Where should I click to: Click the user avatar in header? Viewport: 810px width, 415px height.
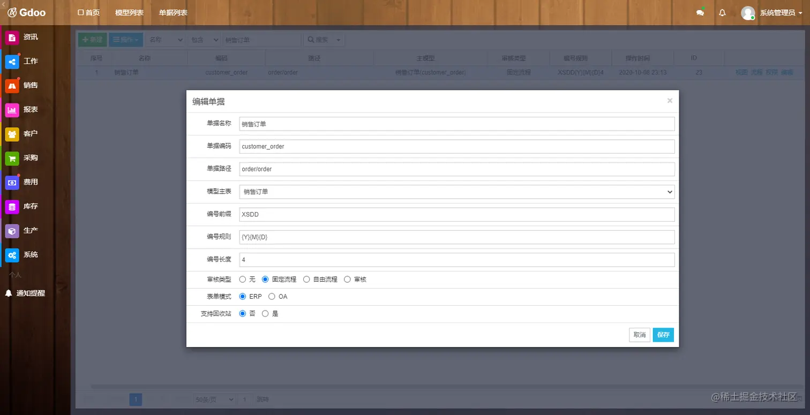[748, 13]
